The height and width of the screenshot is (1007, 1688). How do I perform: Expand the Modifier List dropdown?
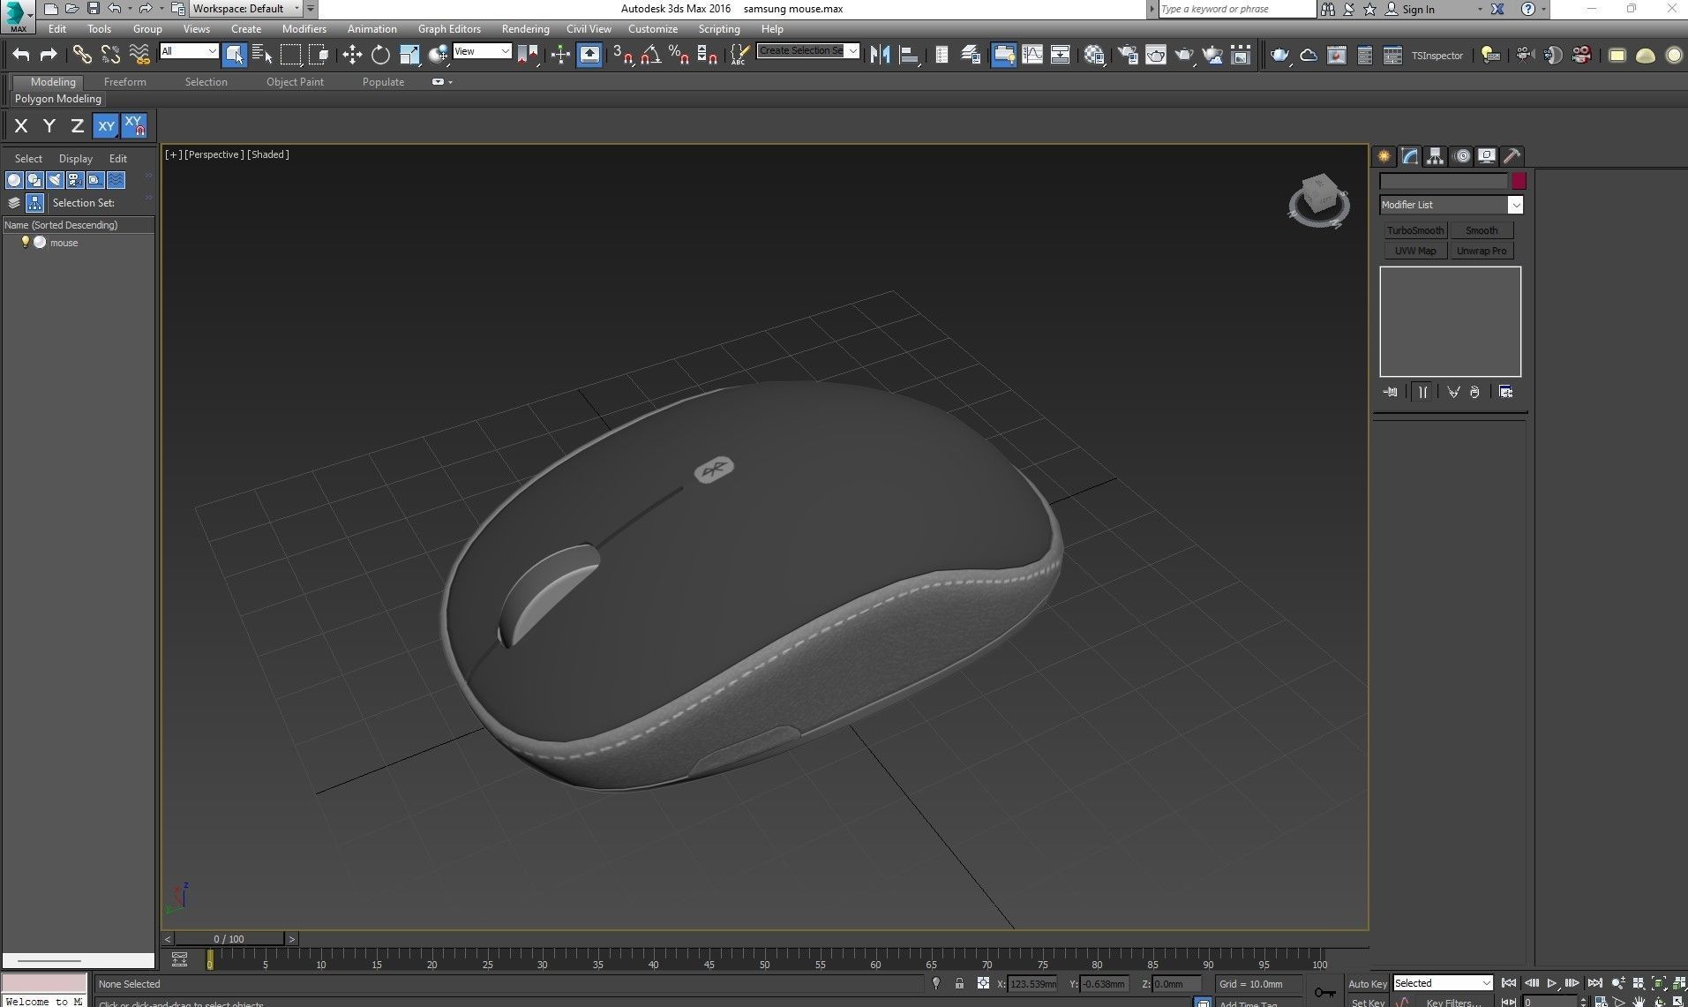[x=1452, y=205]
